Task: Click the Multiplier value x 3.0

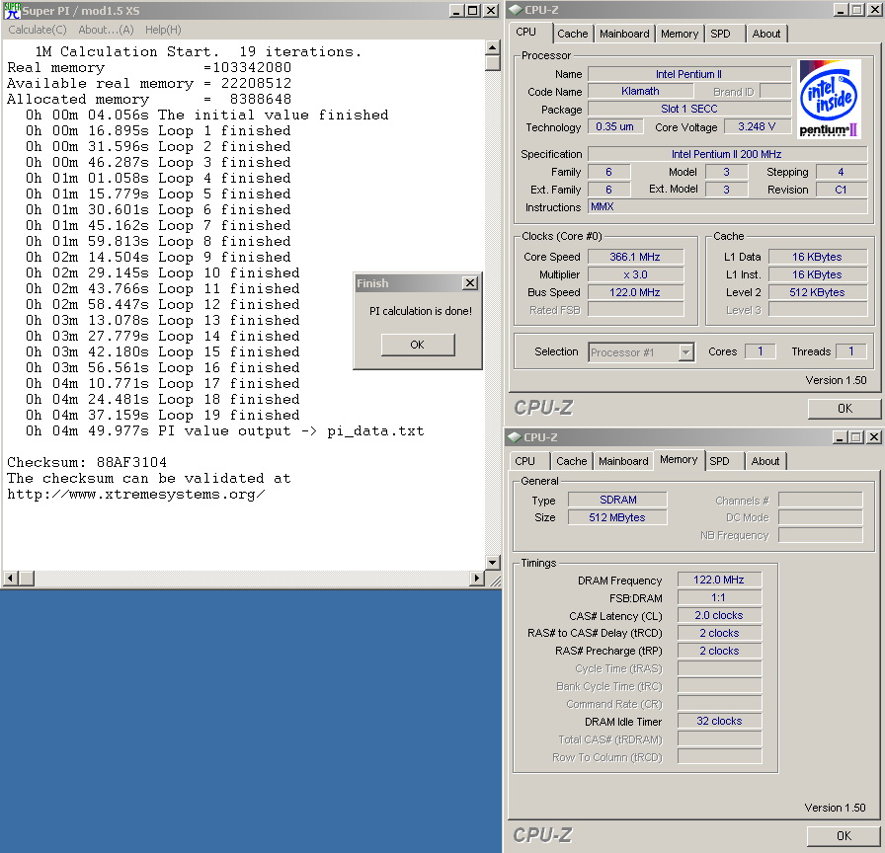Action: point(635,274)
